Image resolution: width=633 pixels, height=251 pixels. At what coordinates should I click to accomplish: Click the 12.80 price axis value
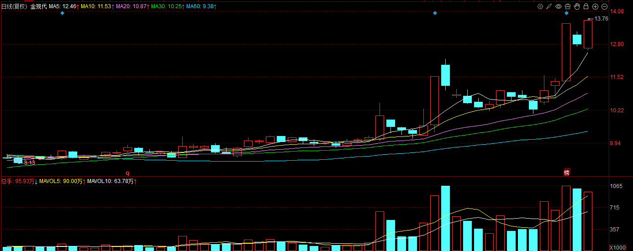pyautogui.click(x=617, y=44)
